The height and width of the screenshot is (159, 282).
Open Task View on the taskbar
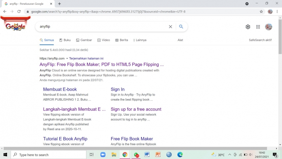(x=92, y=155)
